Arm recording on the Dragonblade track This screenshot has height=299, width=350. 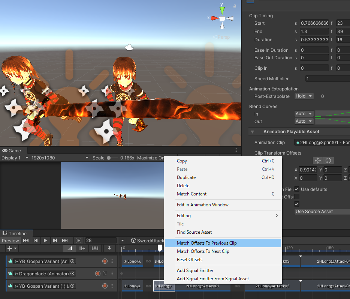coord(98,273)
